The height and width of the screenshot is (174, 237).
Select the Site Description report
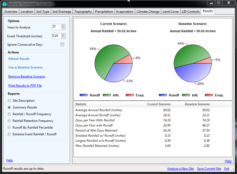(x=10, y=101)
